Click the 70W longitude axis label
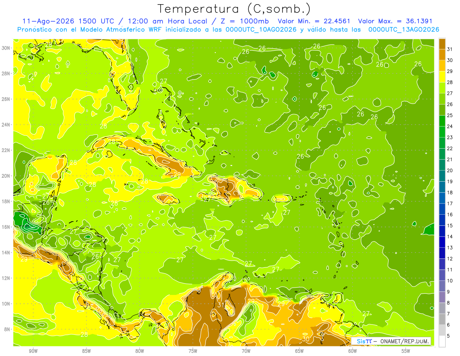This screenshot has height=356, width=460. pos(246,351)
